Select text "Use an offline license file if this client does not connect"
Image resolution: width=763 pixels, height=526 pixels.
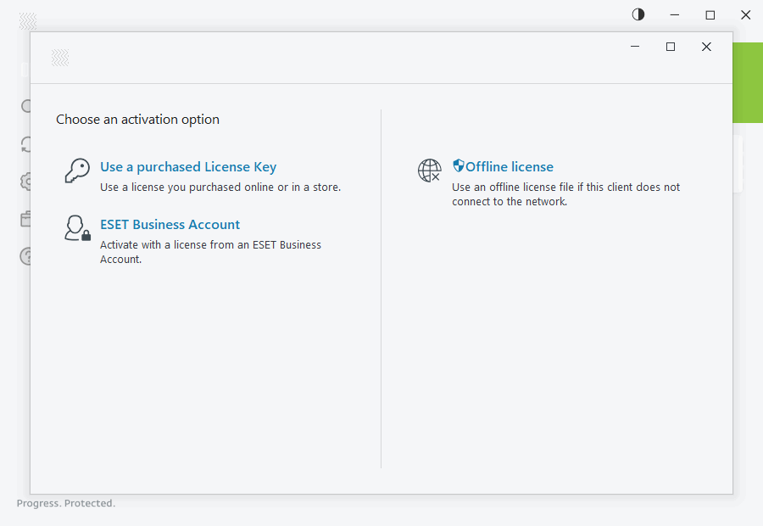pyautogui.click(x=566, y=193)
